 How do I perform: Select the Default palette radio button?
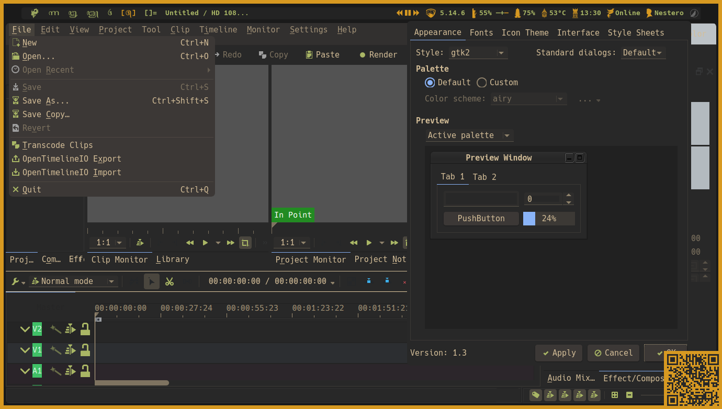point(430,82)
